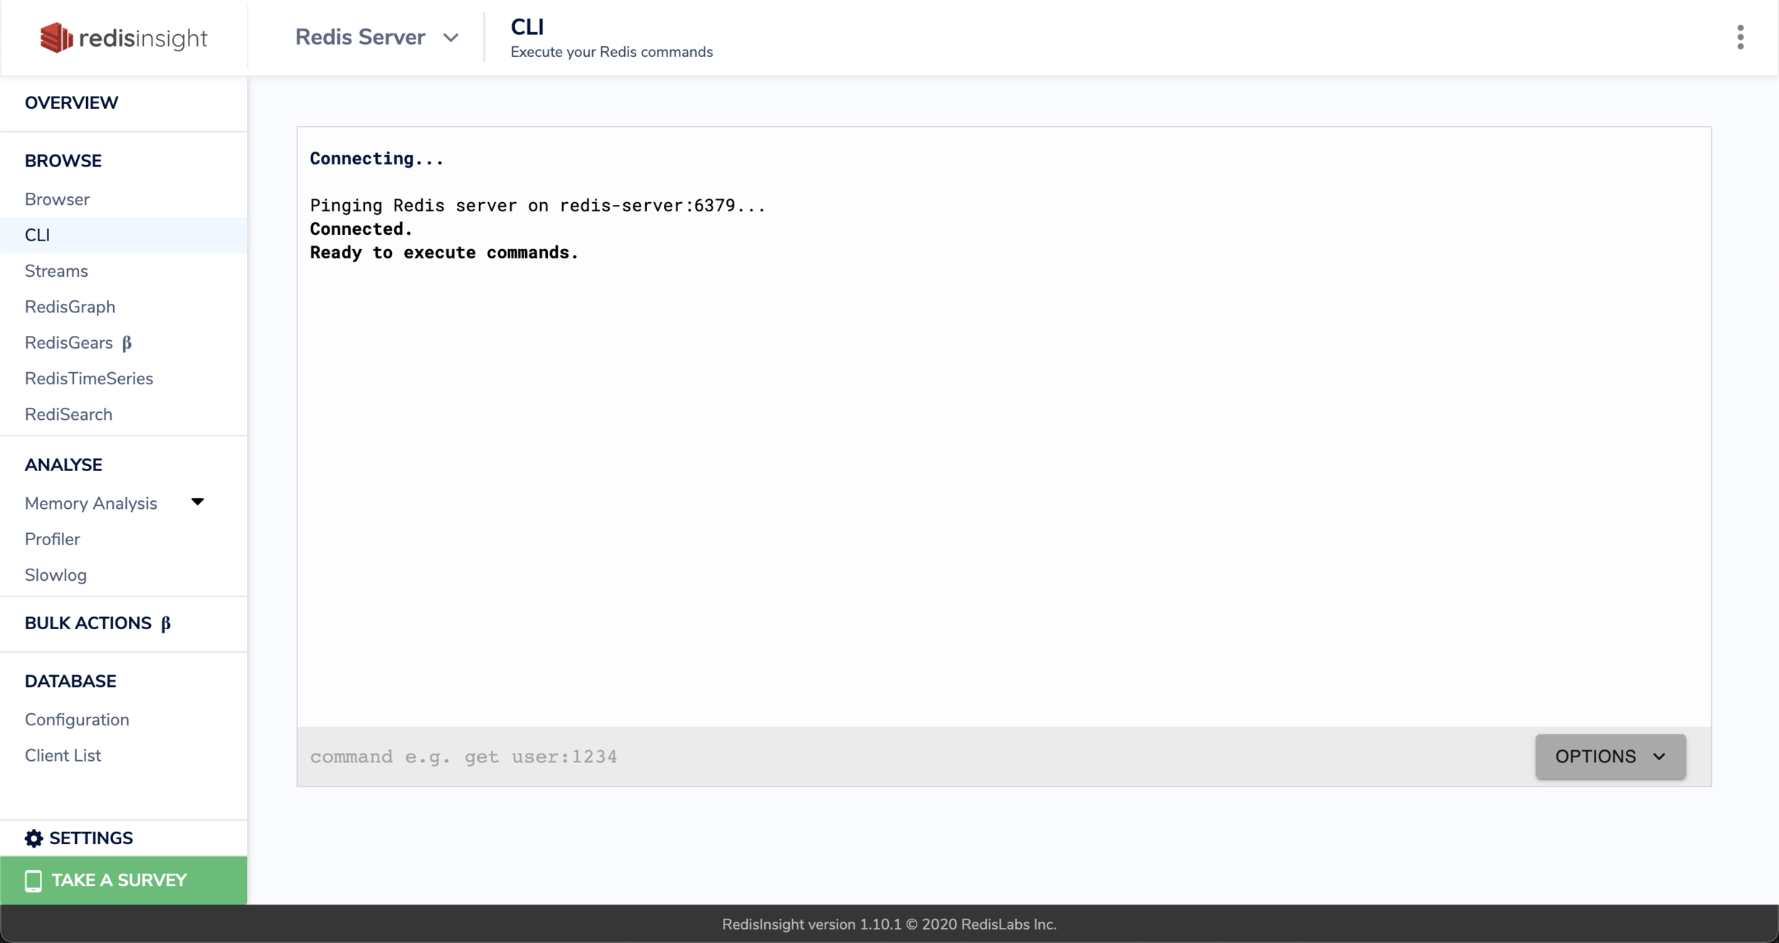Expand the Memory Analysis submenu arrow
This screenshot has width=1779, height=943.
pyautogui.click(x=198, y=502)
